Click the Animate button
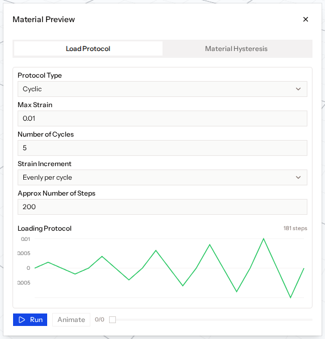 click(x=71, y=320)
